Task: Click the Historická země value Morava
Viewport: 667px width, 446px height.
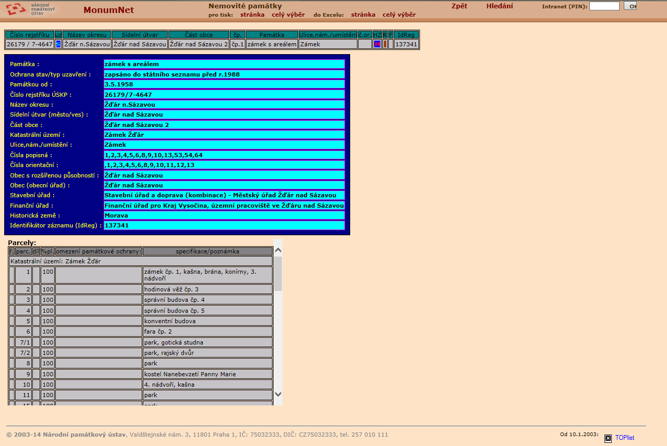Action: pyautogui.click(x=224, y=215)
